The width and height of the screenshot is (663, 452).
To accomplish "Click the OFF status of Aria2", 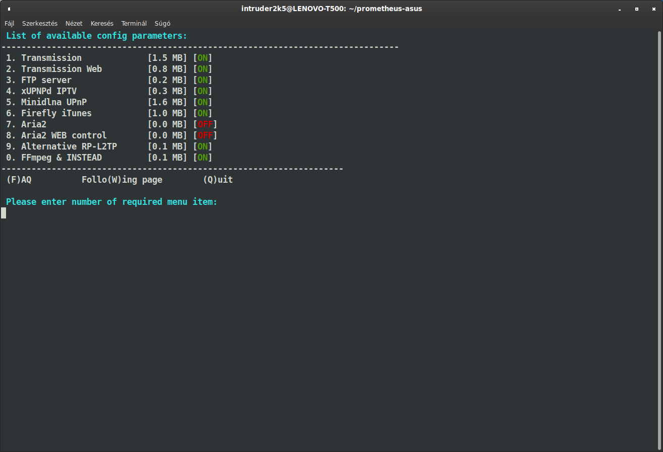I will (205, 124).
